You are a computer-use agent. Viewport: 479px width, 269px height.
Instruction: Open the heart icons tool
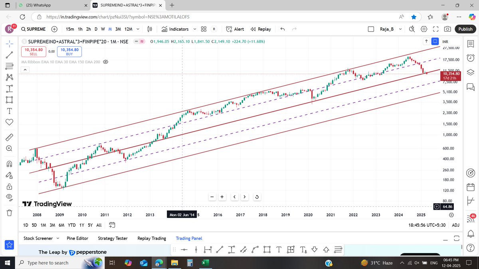(10, 122)
